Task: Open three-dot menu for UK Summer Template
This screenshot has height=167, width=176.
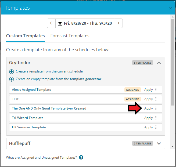Action: [x=156, y=127]
